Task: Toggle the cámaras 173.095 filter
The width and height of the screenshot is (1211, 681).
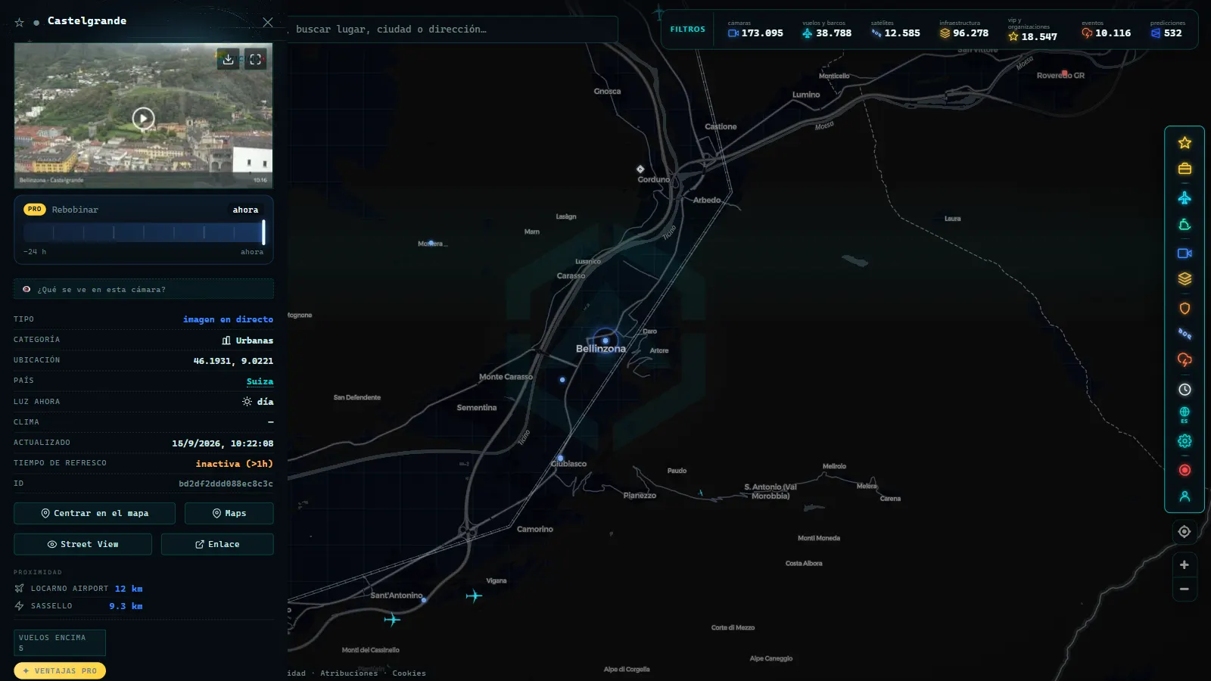Action: coord(755,30)
